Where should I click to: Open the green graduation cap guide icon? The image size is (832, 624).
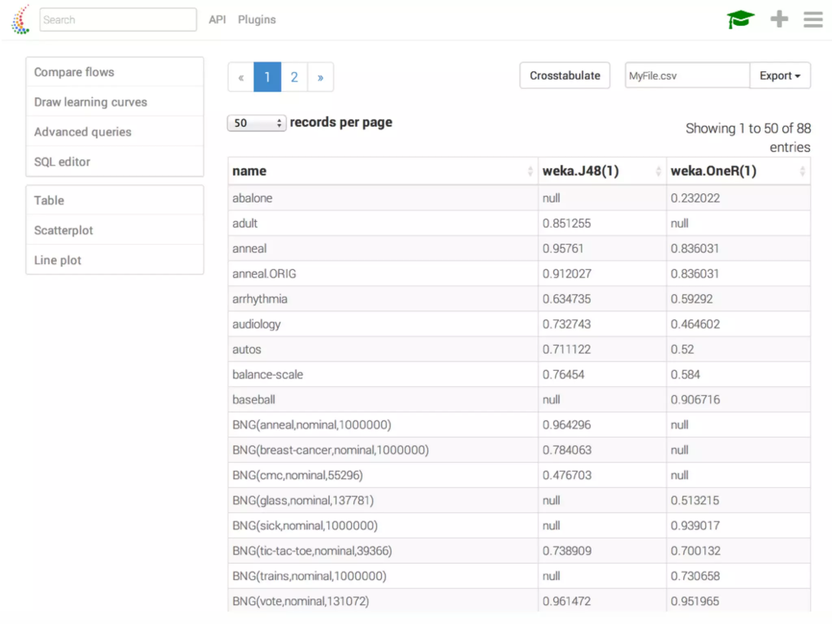pos(740,19)
